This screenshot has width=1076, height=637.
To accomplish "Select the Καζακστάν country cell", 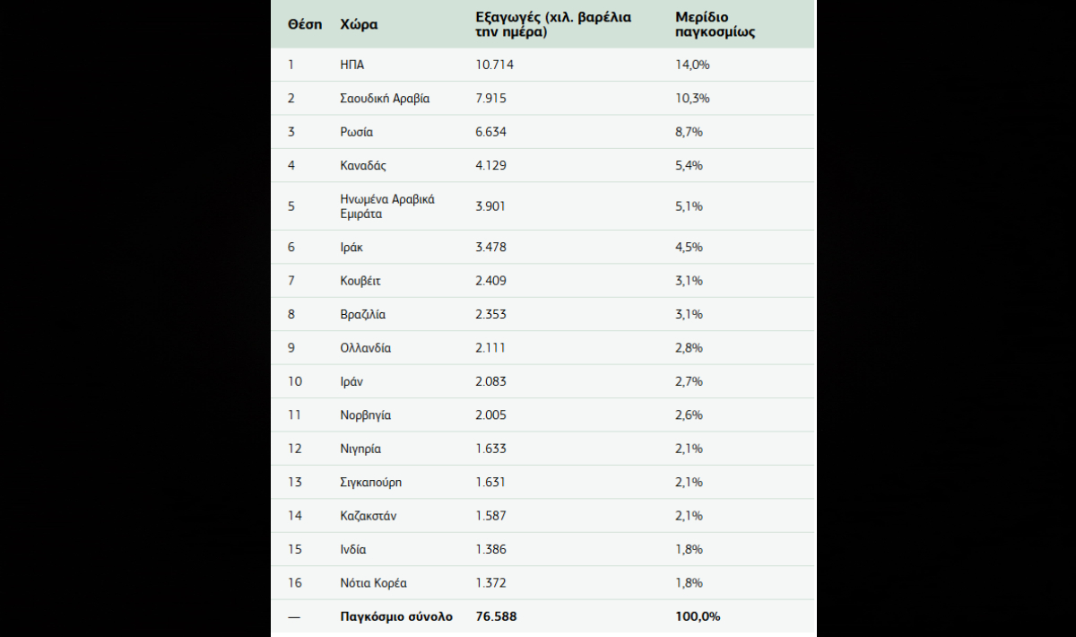I will point(369,516).
